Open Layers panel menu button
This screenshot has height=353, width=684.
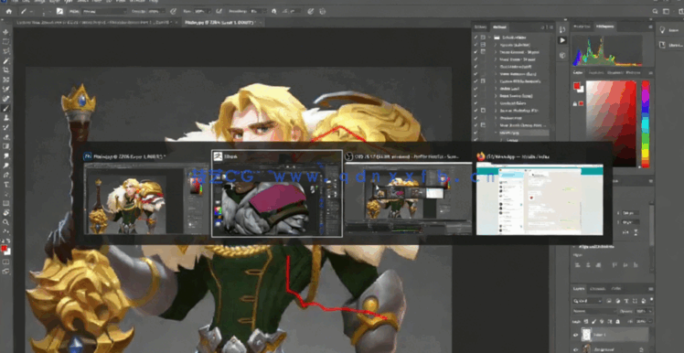[x=651, y=289]
